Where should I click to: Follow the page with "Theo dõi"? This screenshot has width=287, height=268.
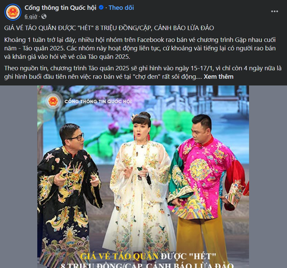121,8
